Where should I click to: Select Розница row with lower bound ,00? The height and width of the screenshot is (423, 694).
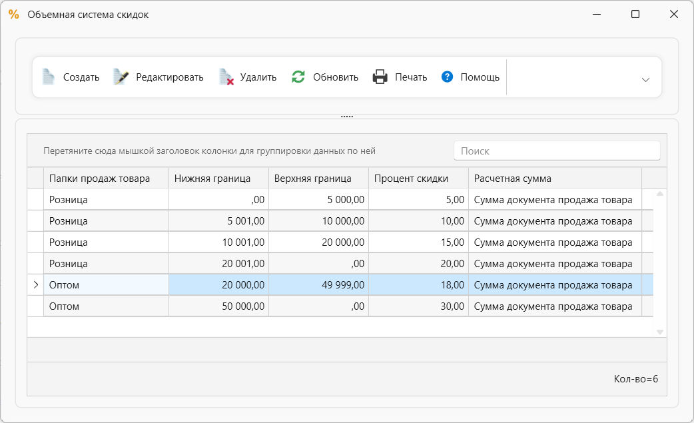pos(340,200)
